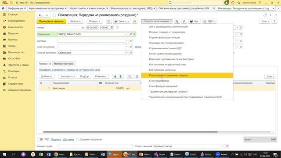The image size is (281, 158).
Task: Check the Документ подписан checkbox
Action: pyautogui.click(x=77, y=140)
